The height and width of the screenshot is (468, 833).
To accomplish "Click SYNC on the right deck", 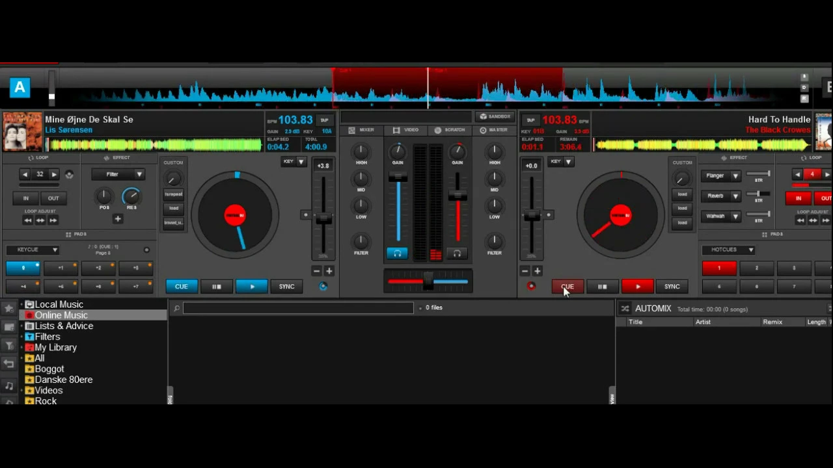I will (x=672, y=287).
